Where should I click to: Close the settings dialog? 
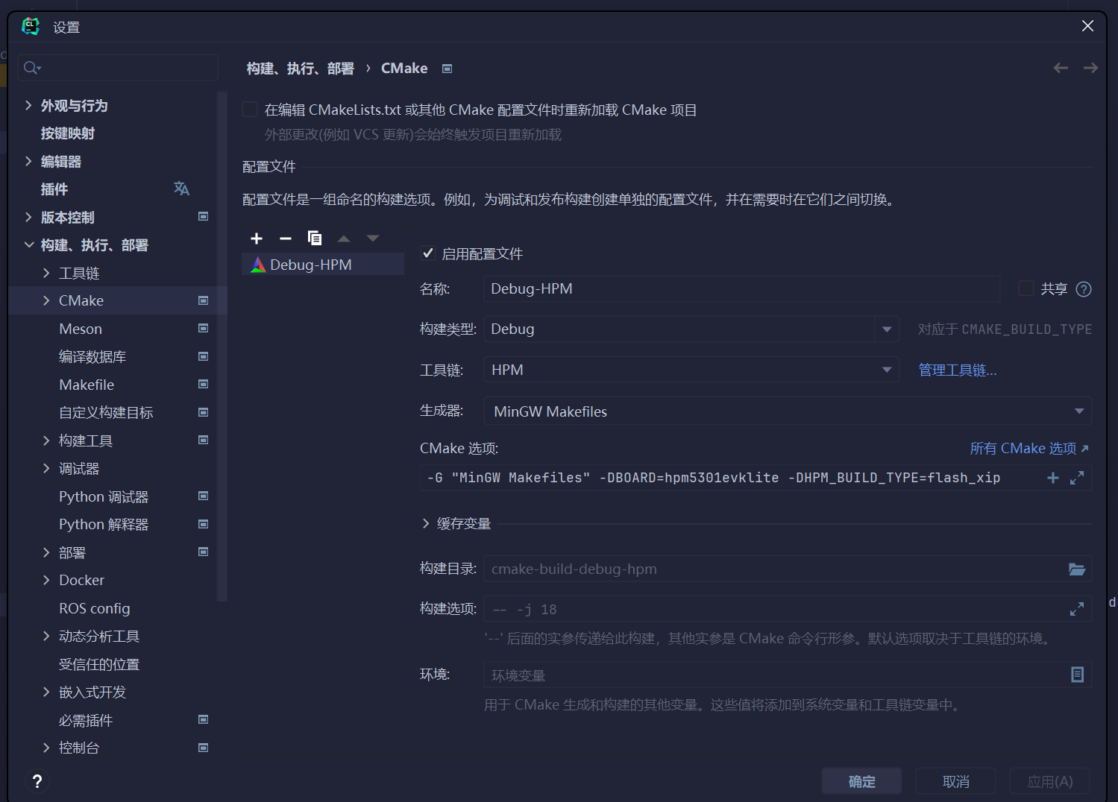1087,26
